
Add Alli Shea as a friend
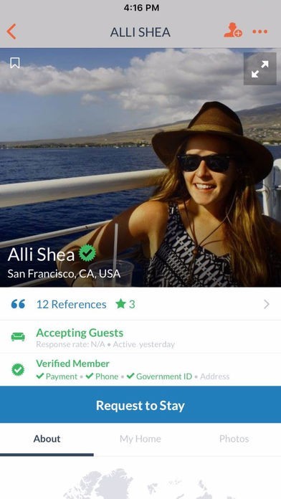233,31
